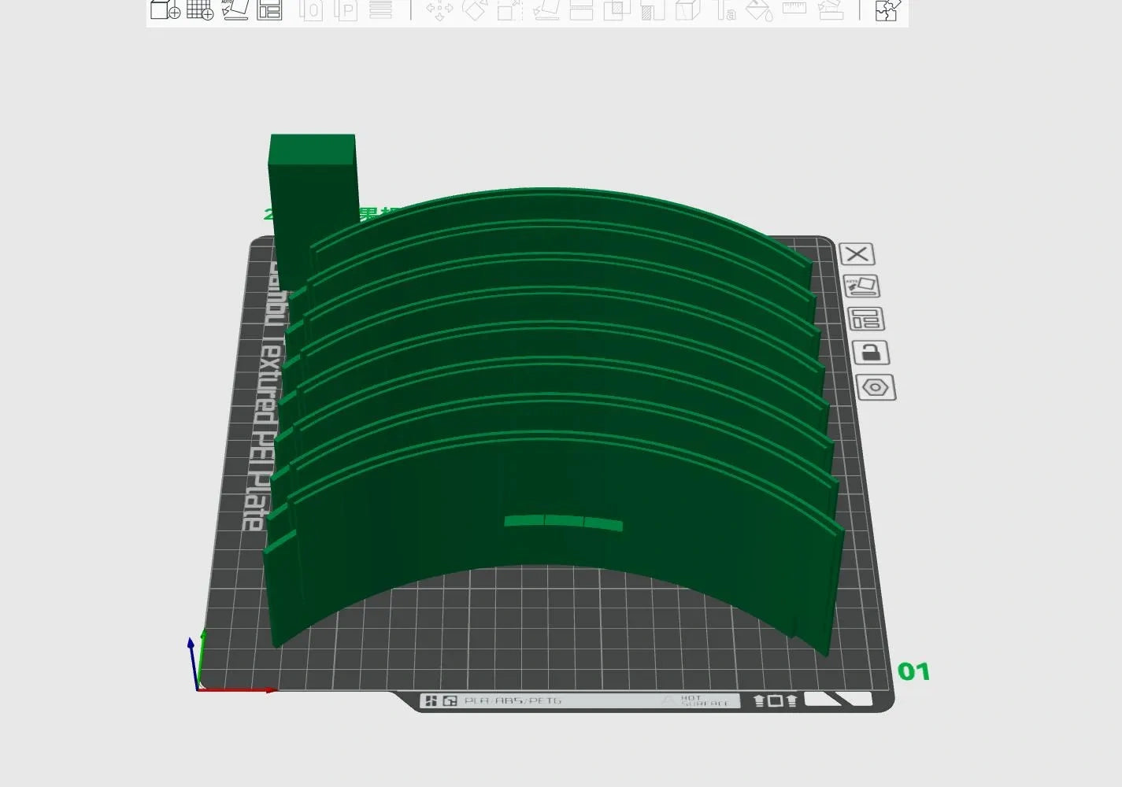
Task: Click the toolbar icon after the ruler
Action: point(831,9)
